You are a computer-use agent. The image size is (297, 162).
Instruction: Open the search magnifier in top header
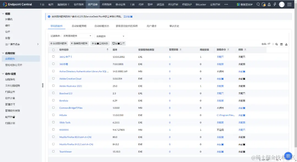tap(258, 4)
